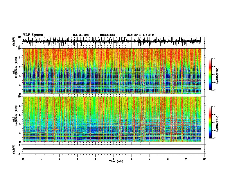This screenshot has width=230, height=178.
Task: Click the "ch.1(V)" waveform axis label
Action: (14, 41)
